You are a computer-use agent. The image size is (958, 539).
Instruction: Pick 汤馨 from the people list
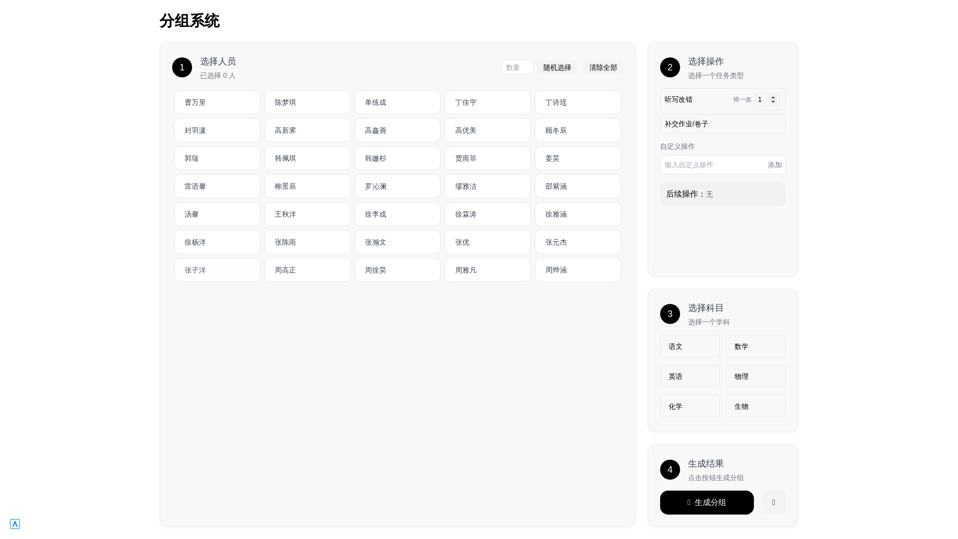(217, 214)
